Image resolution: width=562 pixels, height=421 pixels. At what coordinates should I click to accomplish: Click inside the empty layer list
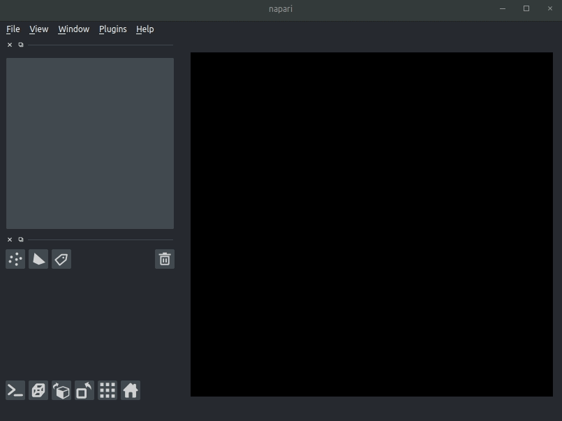(x=89, y=142)
